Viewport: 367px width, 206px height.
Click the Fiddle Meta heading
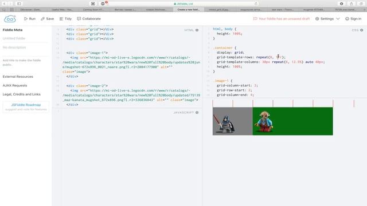pos(13,30)
